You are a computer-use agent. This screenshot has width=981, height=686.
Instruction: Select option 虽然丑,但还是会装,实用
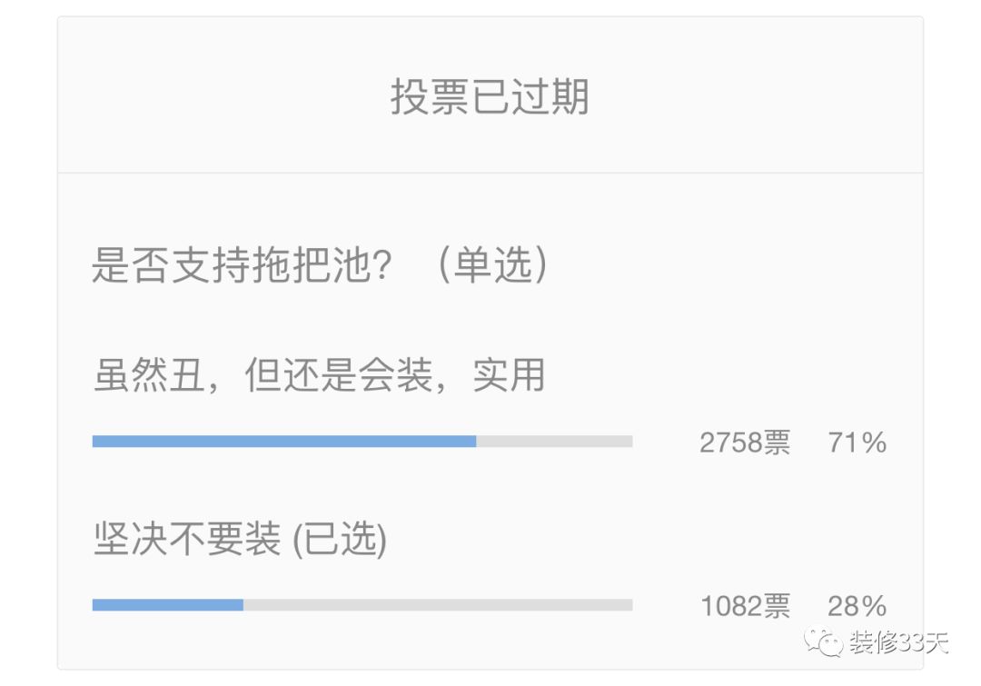(x=319, y=375)
